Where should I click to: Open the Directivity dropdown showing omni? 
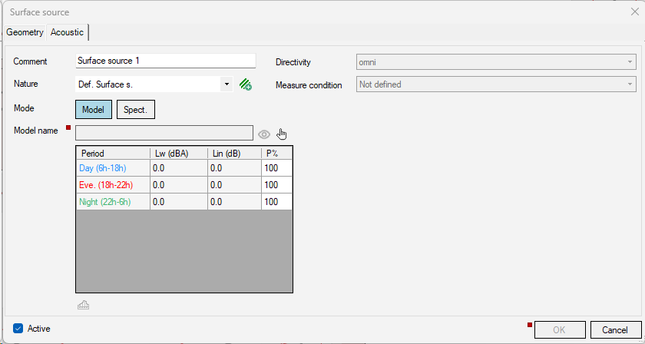click(496, 62)
